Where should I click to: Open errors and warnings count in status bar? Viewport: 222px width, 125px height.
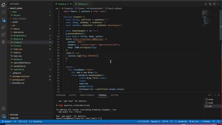coord(23,122)
